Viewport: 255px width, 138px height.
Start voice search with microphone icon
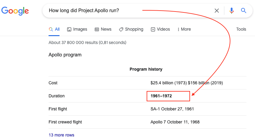pyautogui.click(x=232, y=11)
